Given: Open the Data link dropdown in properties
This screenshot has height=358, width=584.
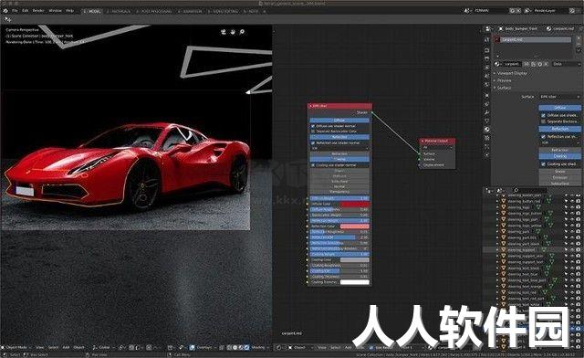Looking at the screenshot, I should (x=566, y=64).
